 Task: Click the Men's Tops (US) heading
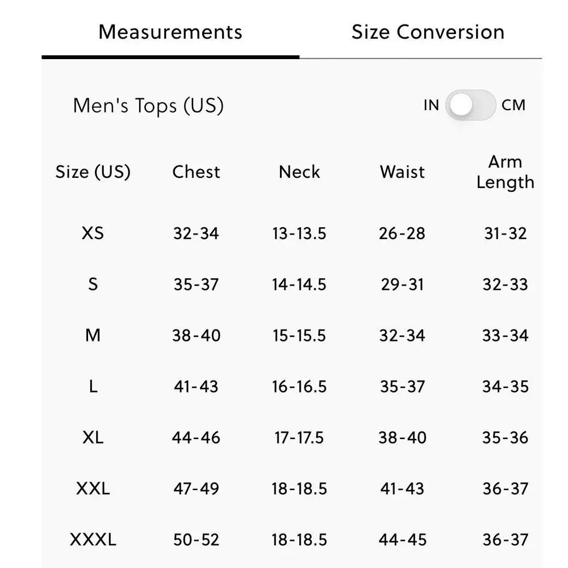coord(148,106)
